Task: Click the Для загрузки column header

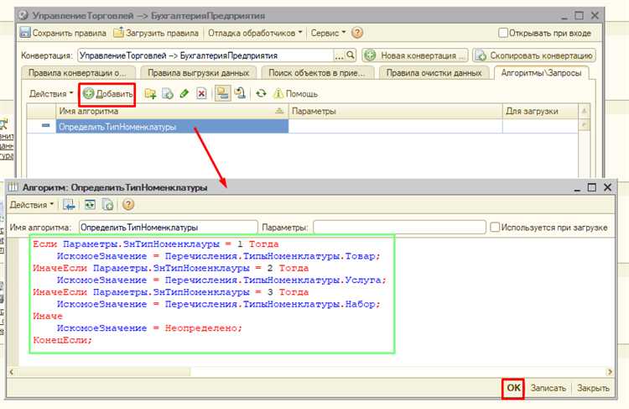Action: [x=540, y=112]
